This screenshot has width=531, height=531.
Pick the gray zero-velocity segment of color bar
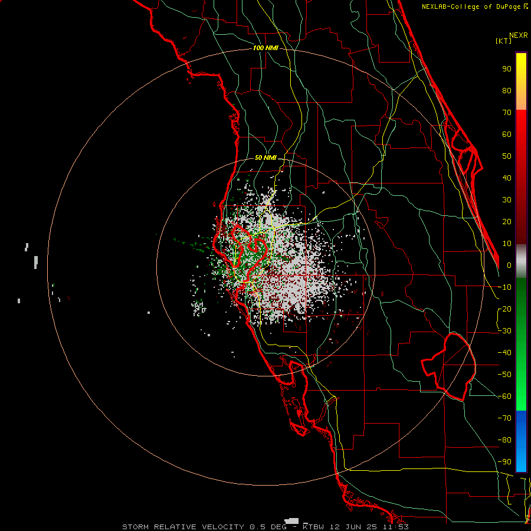tap(521, 261)
